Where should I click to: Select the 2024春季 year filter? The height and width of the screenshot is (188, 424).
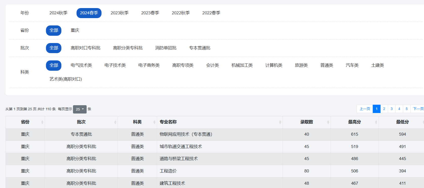(x=89, y=13)
